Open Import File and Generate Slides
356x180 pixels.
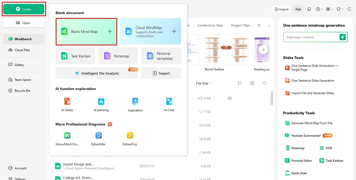(309, 93)
